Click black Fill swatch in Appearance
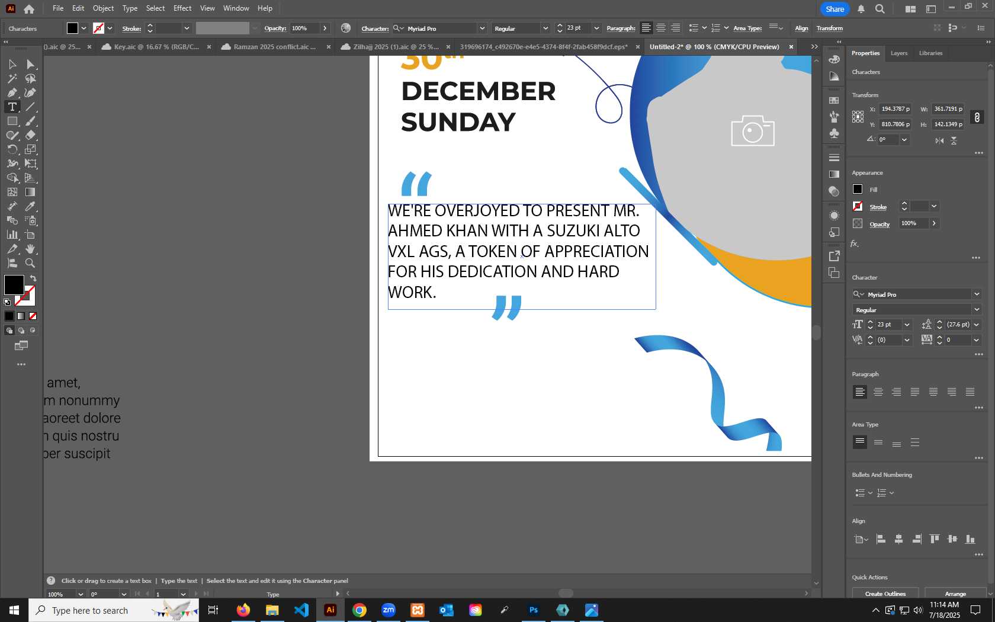This screenshot has width=995, height=622. 857,189
